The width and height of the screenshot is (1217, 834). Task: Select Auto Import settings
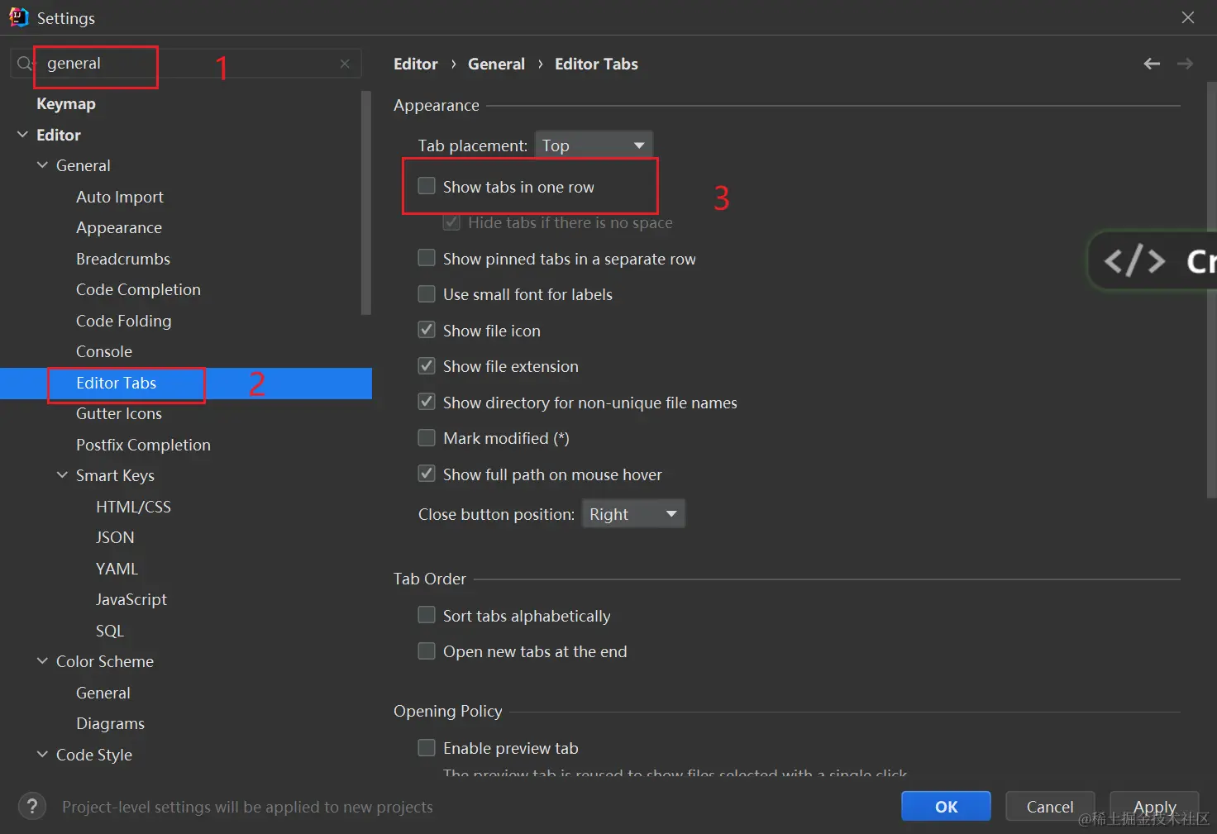click(120, 197)
